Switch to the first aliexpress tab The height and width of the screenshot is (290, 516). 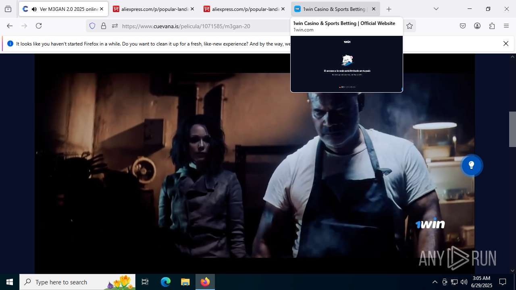pos(154,9)
